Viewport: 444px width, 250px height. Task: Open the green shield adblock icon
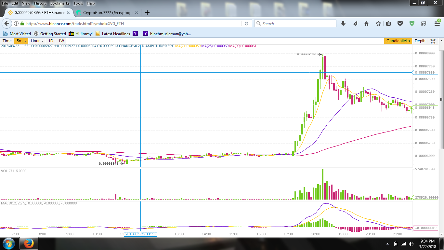(x=412, y=23)
